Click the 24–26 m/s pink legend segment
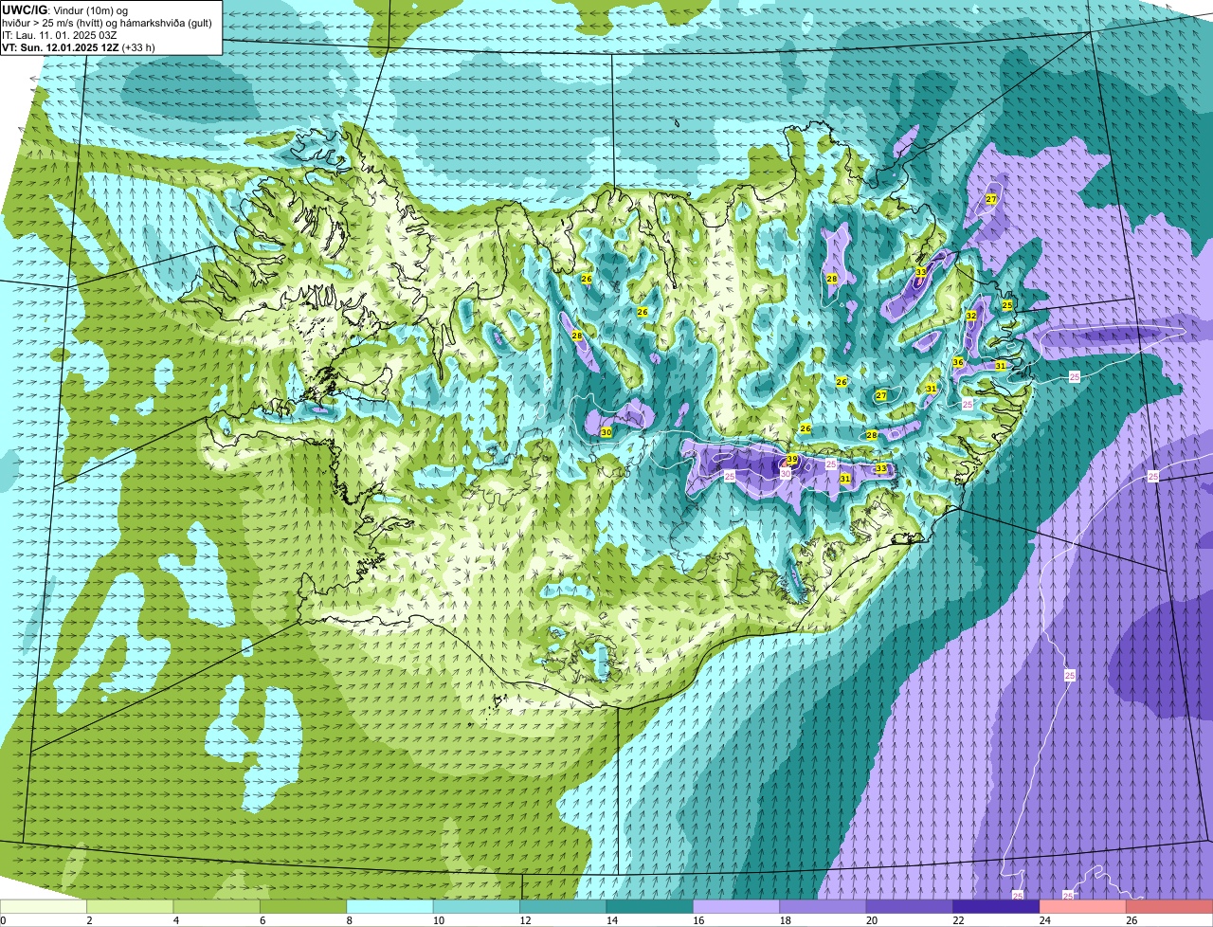The width and height of the screenshot is (1213, 927). coord(1083,907)
